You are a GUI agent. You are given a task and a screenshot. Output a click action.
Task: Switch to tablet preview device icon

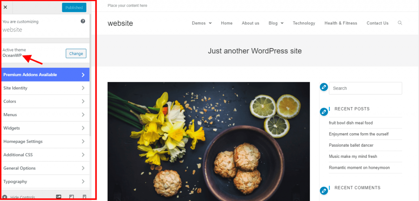pos(71,197)
